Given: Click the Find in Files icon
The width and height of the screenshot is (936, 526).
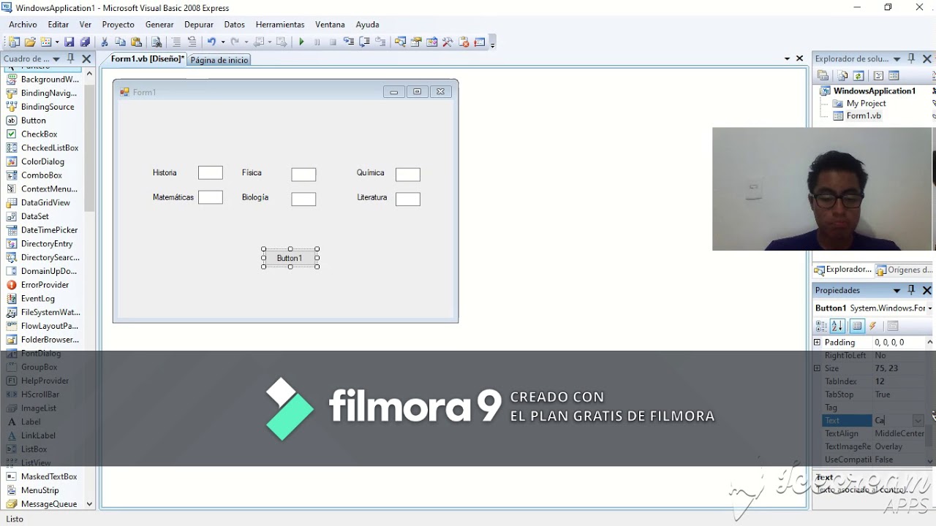Looking at the screenshot, I should (x=156, y=42).
